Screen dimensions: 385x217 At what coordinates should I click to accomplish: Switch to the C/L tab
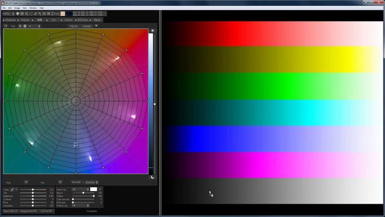[54, 20]
